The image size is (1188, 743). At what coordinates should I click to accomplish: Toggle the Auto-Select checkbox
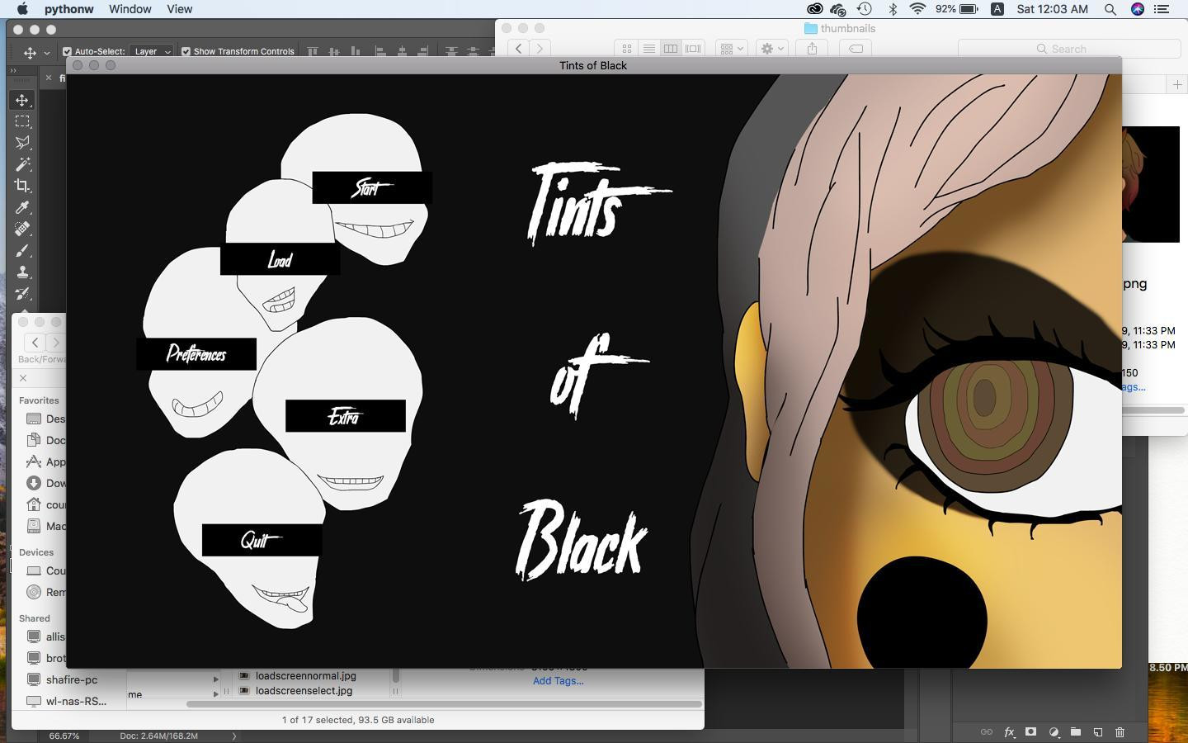pyautogui.click(x=68, y=51)
